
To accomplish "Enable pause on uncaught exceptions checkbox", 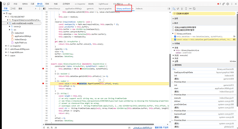I will 173,28.
